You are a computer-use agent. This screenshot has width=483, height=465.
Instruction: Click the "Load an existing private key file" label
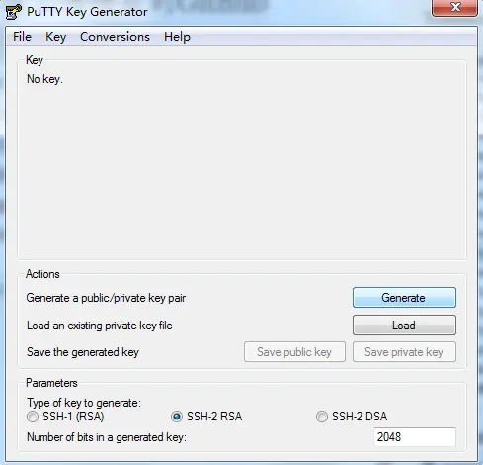[x=99, y=325]
